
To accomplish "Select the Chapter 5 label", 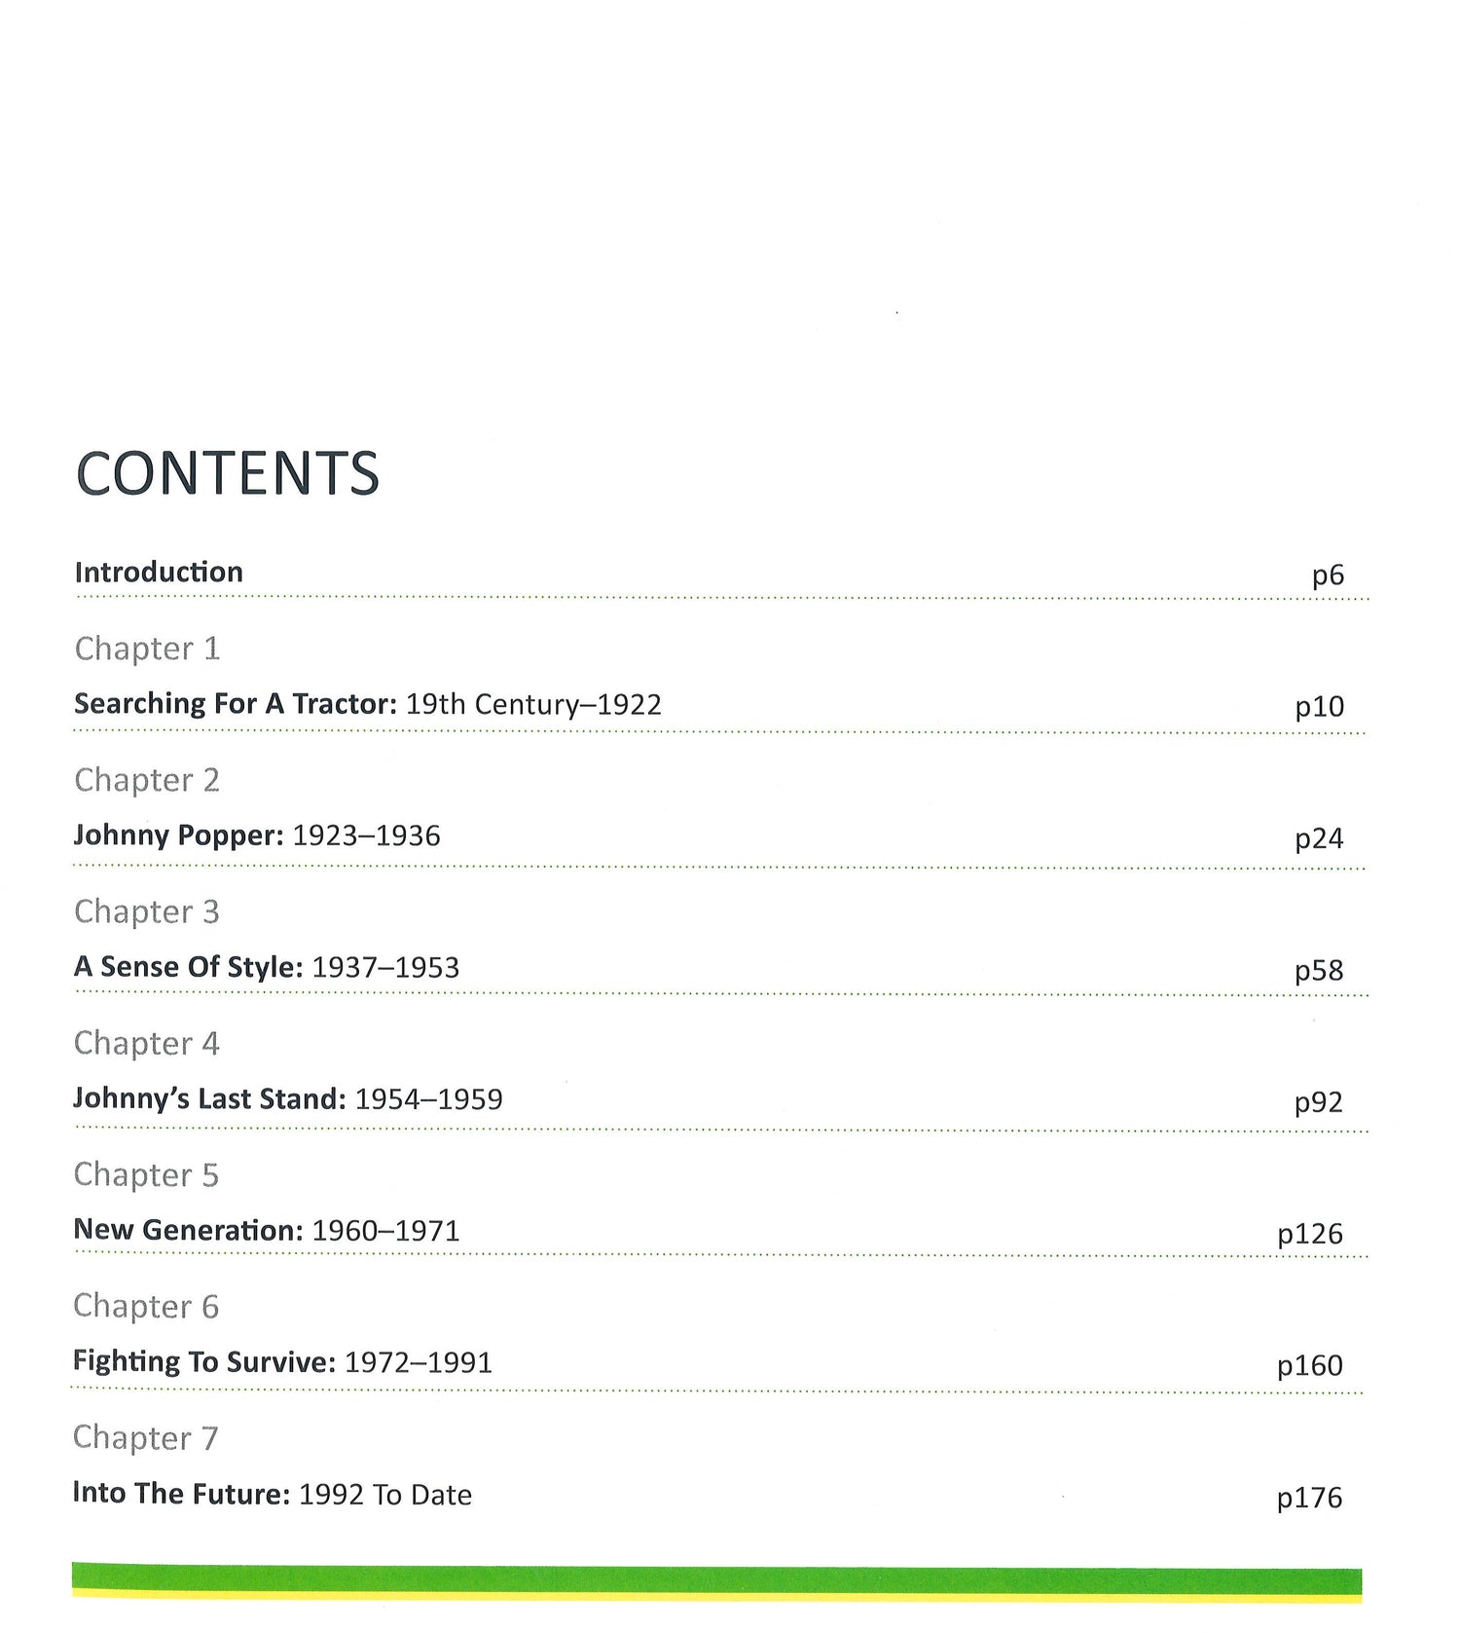I will pos(146,1174).
